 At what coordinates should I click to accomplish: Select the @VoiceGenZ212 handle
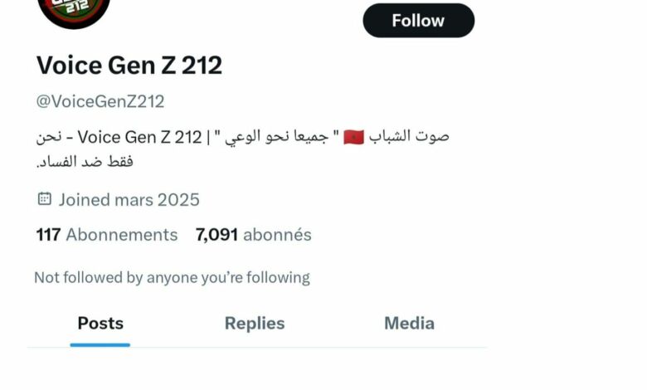100,101
